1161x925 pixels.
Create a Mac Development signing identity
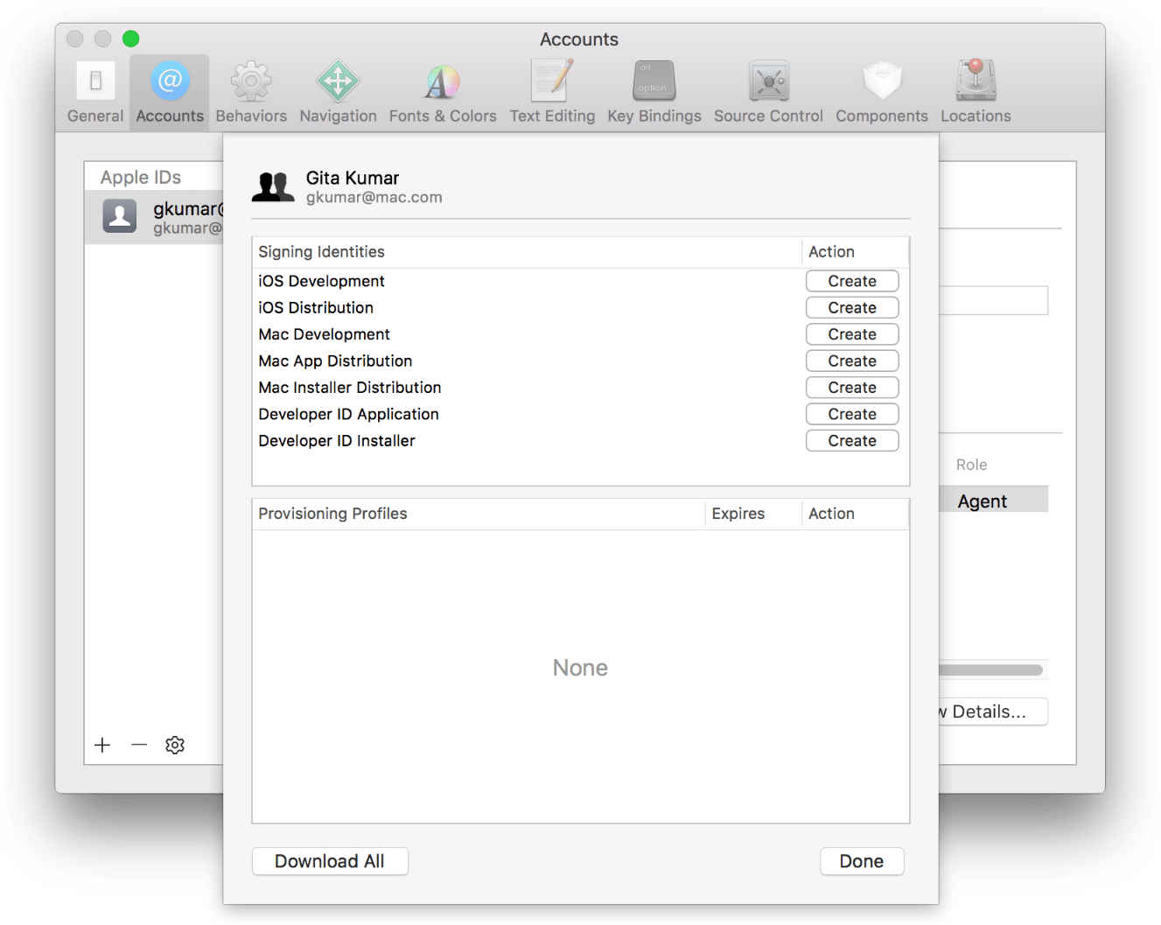click(851, 333)
